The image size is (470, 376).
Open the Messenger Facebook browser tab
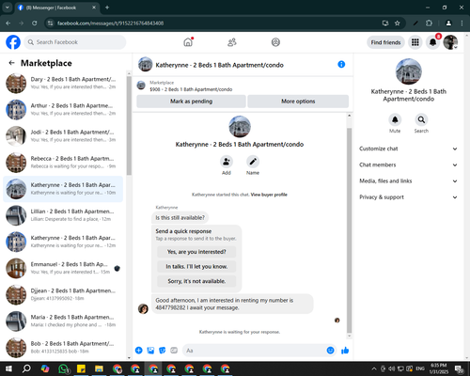tap(57, 8)
